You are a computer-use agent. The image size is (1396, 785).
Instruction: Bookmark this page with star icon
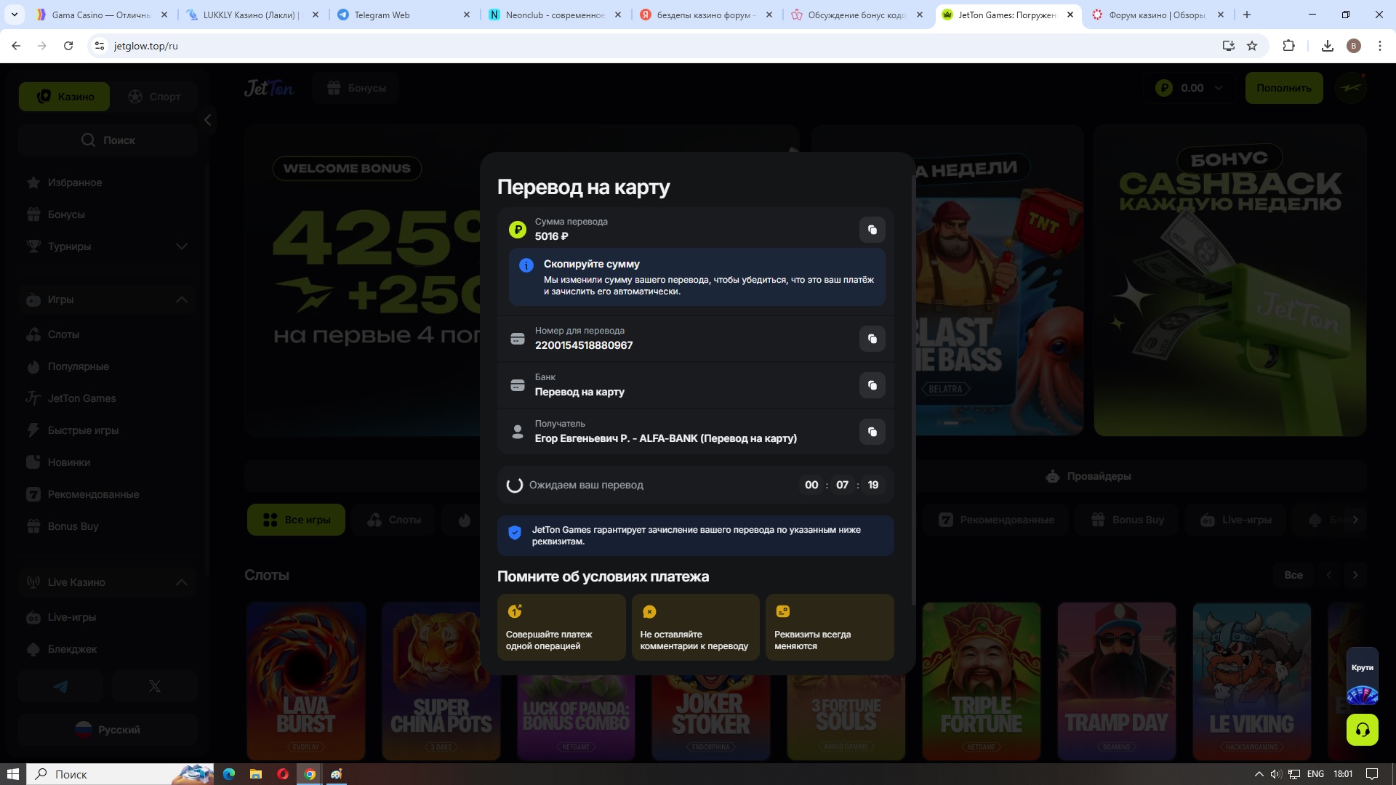pyautogui.click(x=1252, y=46)
